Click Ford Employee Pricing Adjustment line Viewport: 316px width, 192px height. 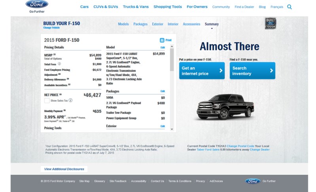tap(73, 72)
